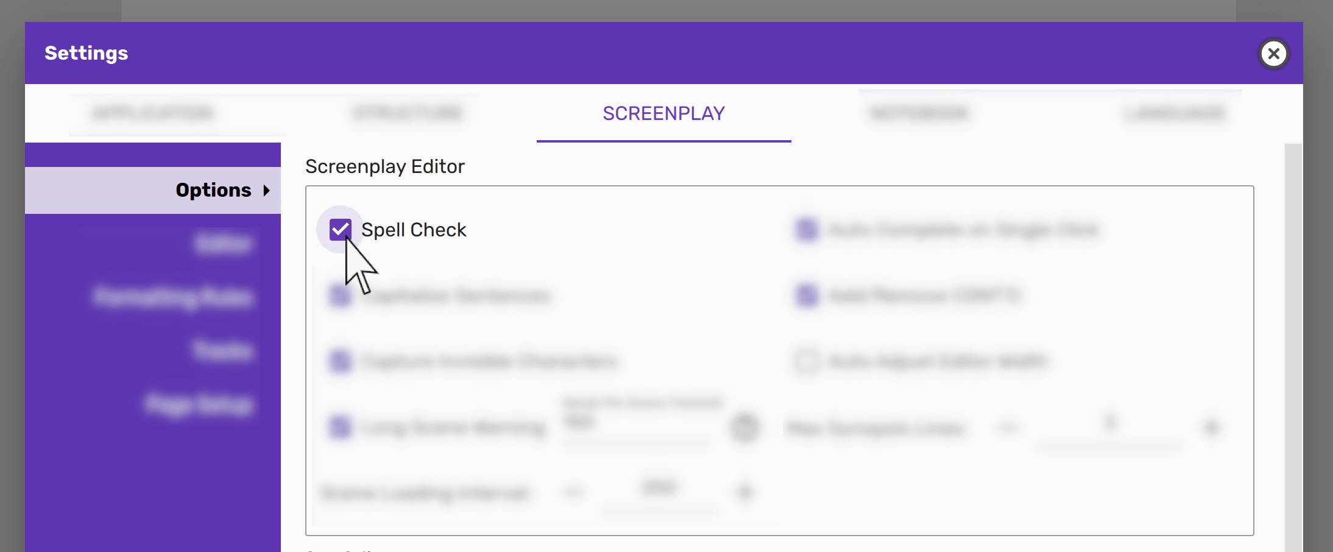Select the Options sidebar category

213,190
